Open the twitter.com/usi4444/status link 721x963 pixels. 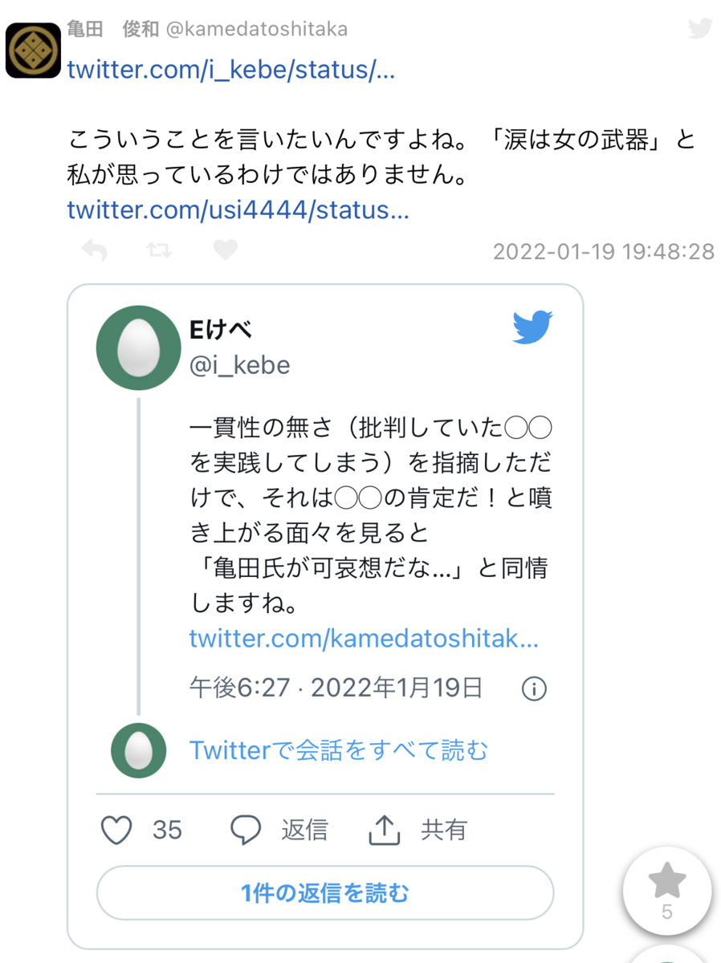pyautogui.click(x=238, y=210)
